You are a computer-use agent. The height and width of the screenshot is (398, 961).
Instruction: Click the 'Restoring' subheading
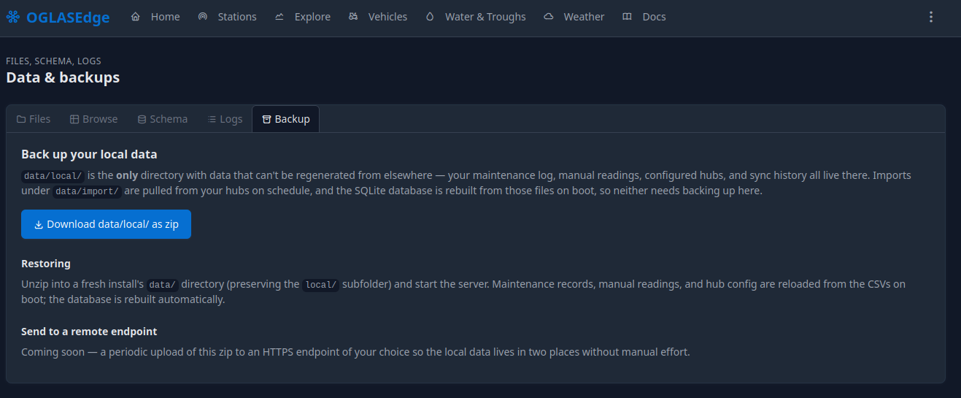tap(46, 264)
